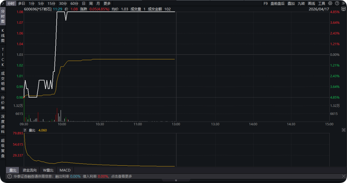Switch to the weekly 周 chart
347x183 pixels.
click(x=91, y=3)
